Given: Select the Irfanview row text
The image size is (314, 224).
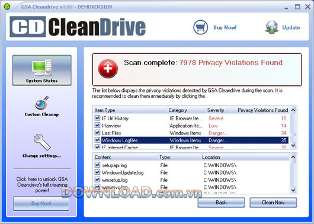Looking at the screenshot, I should tap(111, 126).
